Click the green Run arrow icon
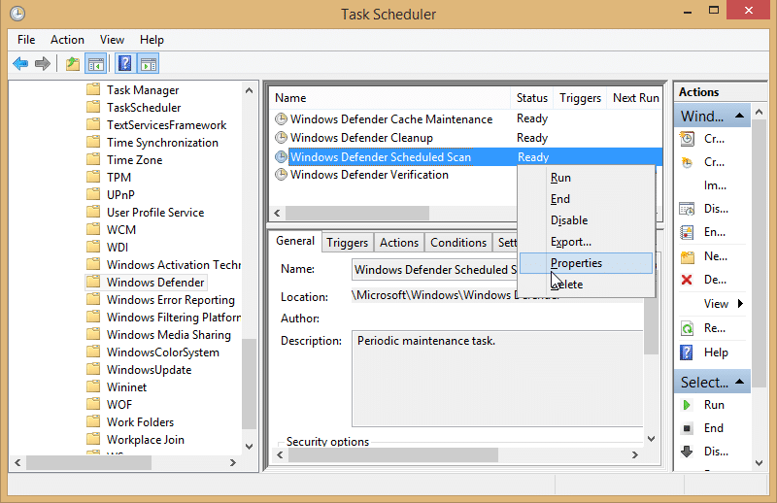The height and width of the screenshot is (503, 777). pyautogui.click(x=687, y=405)
